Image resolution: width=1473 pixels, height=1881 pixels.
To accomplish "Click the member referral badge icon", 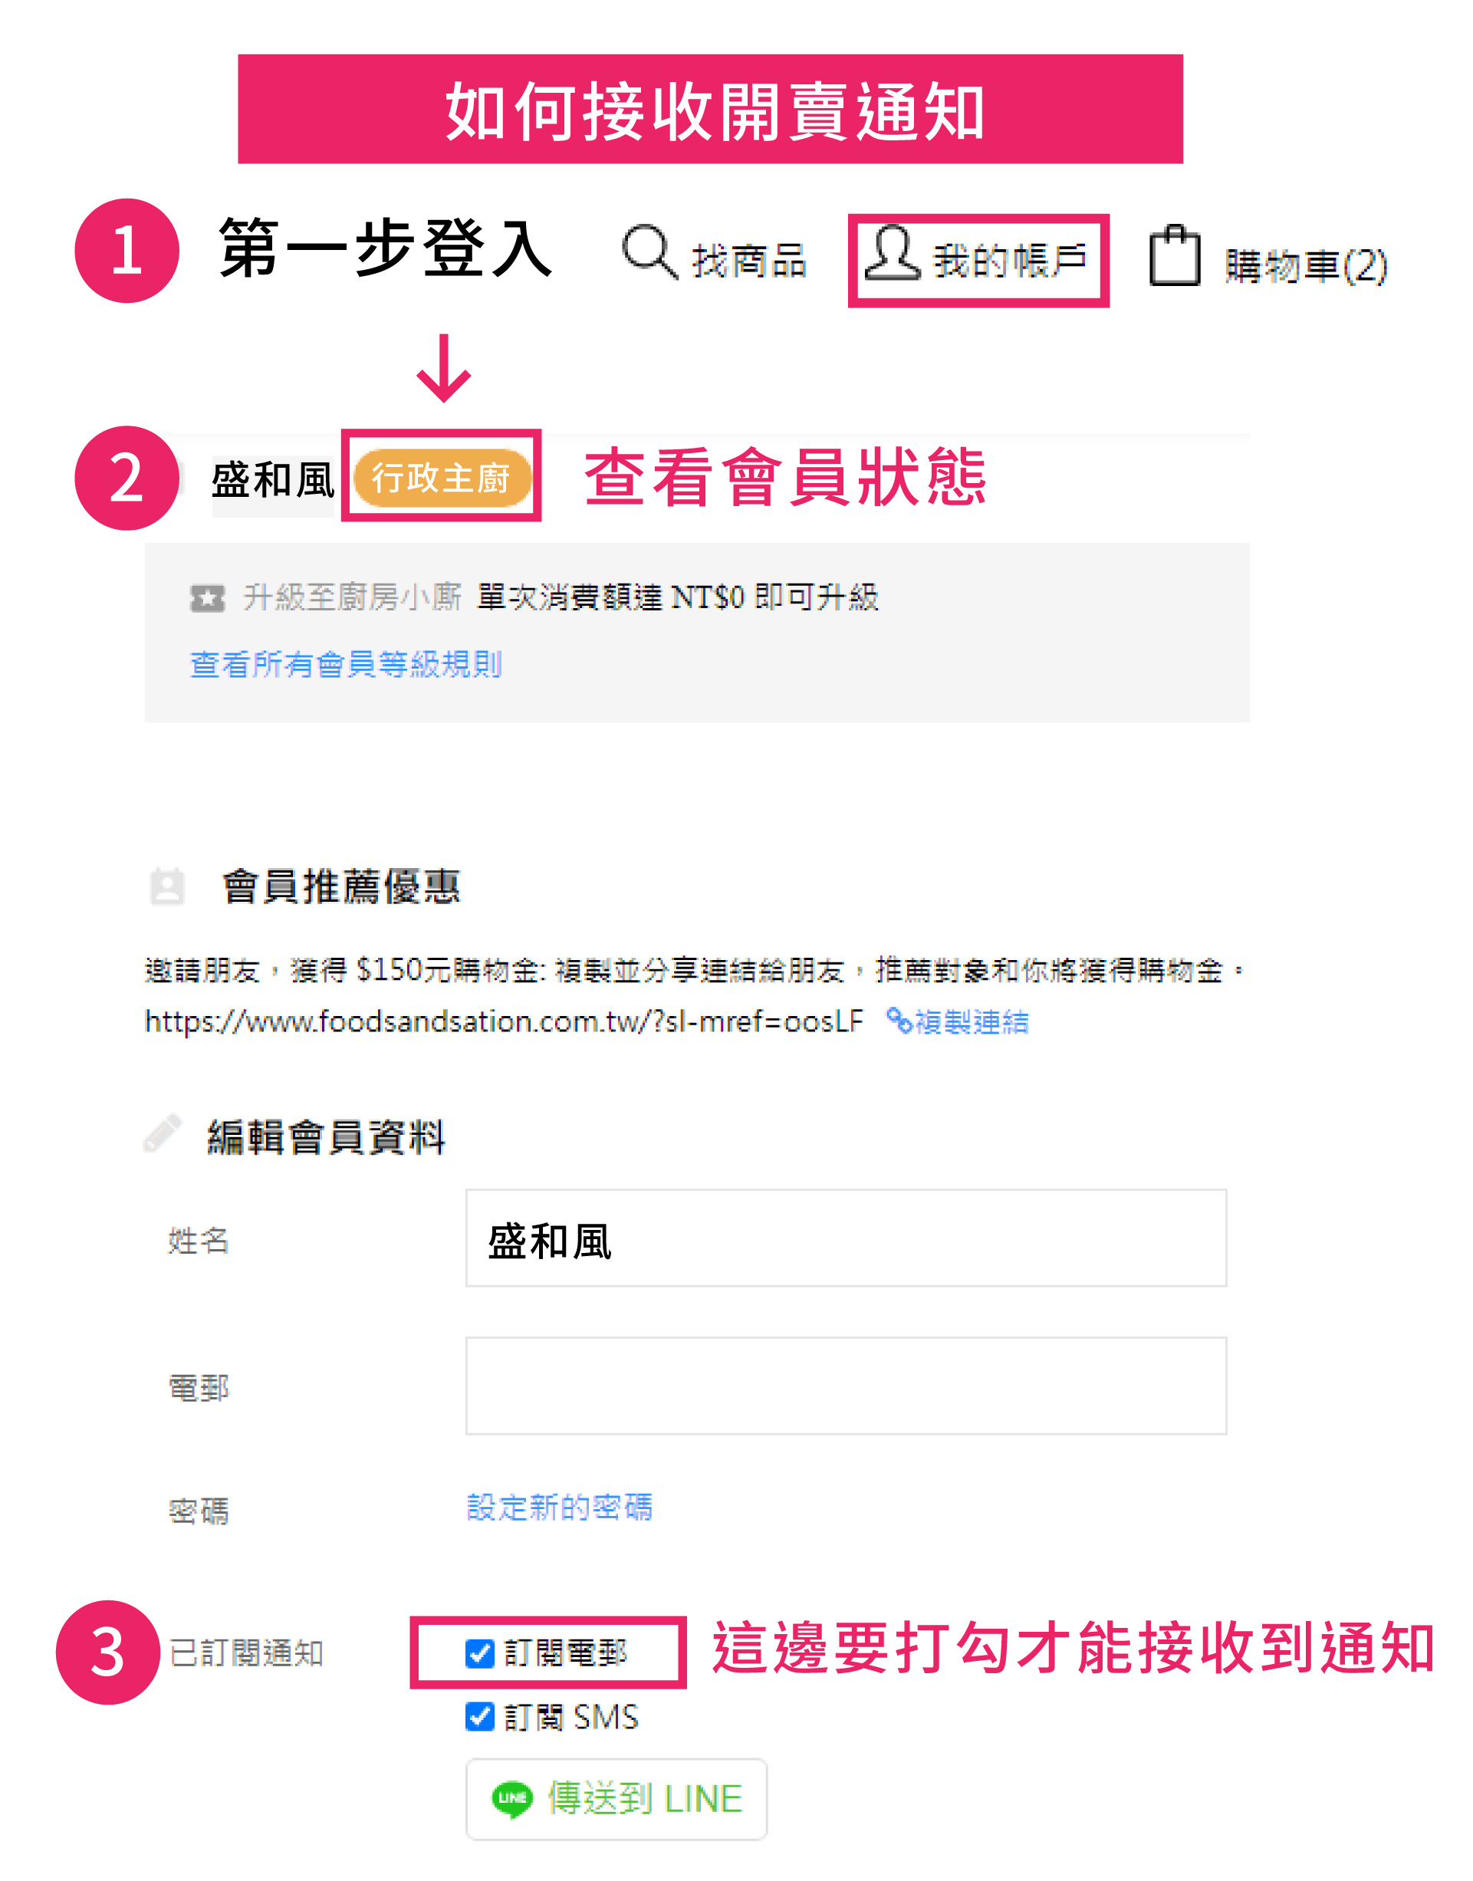I will [166, 886].
